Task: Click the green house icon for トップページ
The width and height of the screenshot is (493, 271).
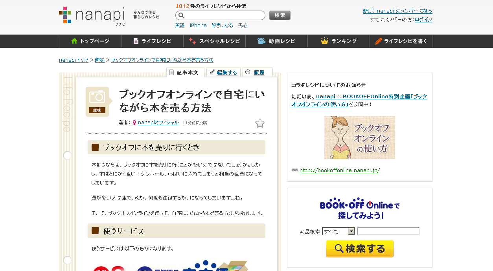Action: click(x=74, y=41)
